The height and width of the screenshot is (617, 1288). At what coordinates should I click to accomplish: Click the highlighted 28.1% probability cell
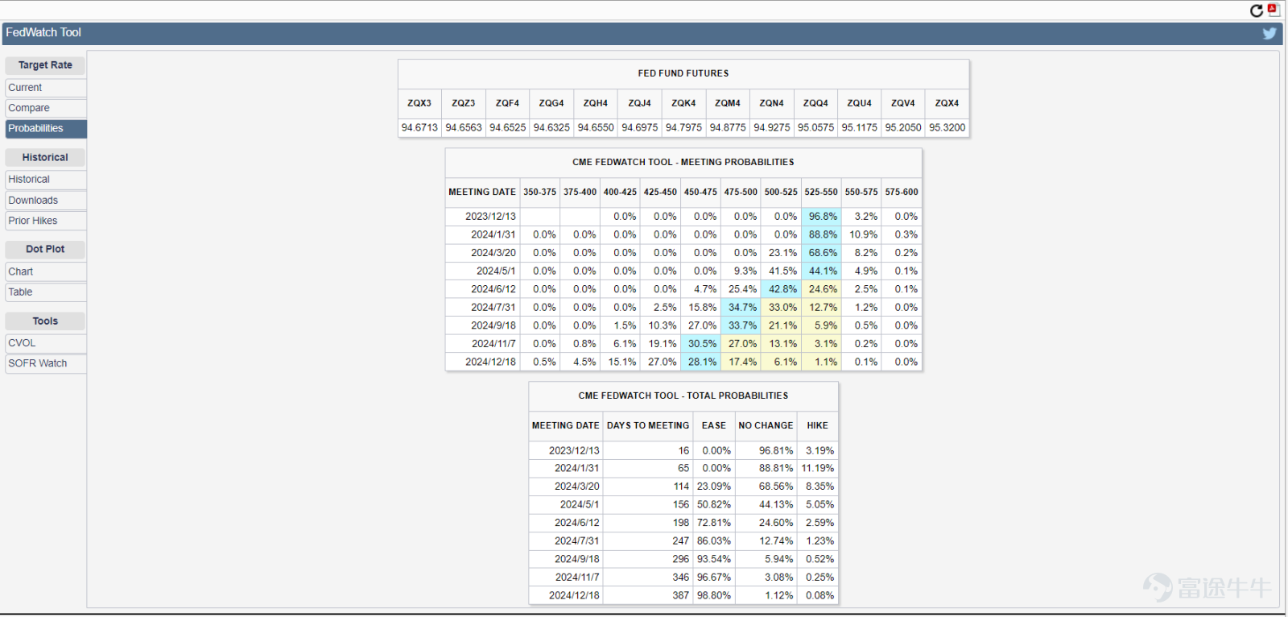tap(700, 362)
